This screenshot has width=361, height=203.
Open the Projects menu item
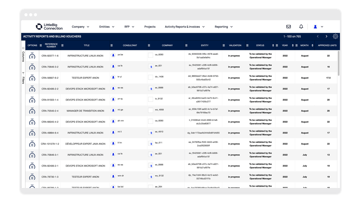150,27
